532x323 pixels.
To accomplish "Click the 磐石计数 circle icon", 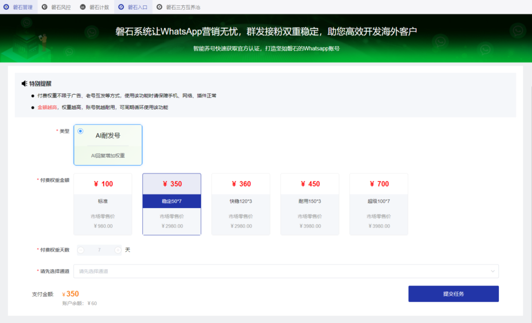I will [82, 7].
